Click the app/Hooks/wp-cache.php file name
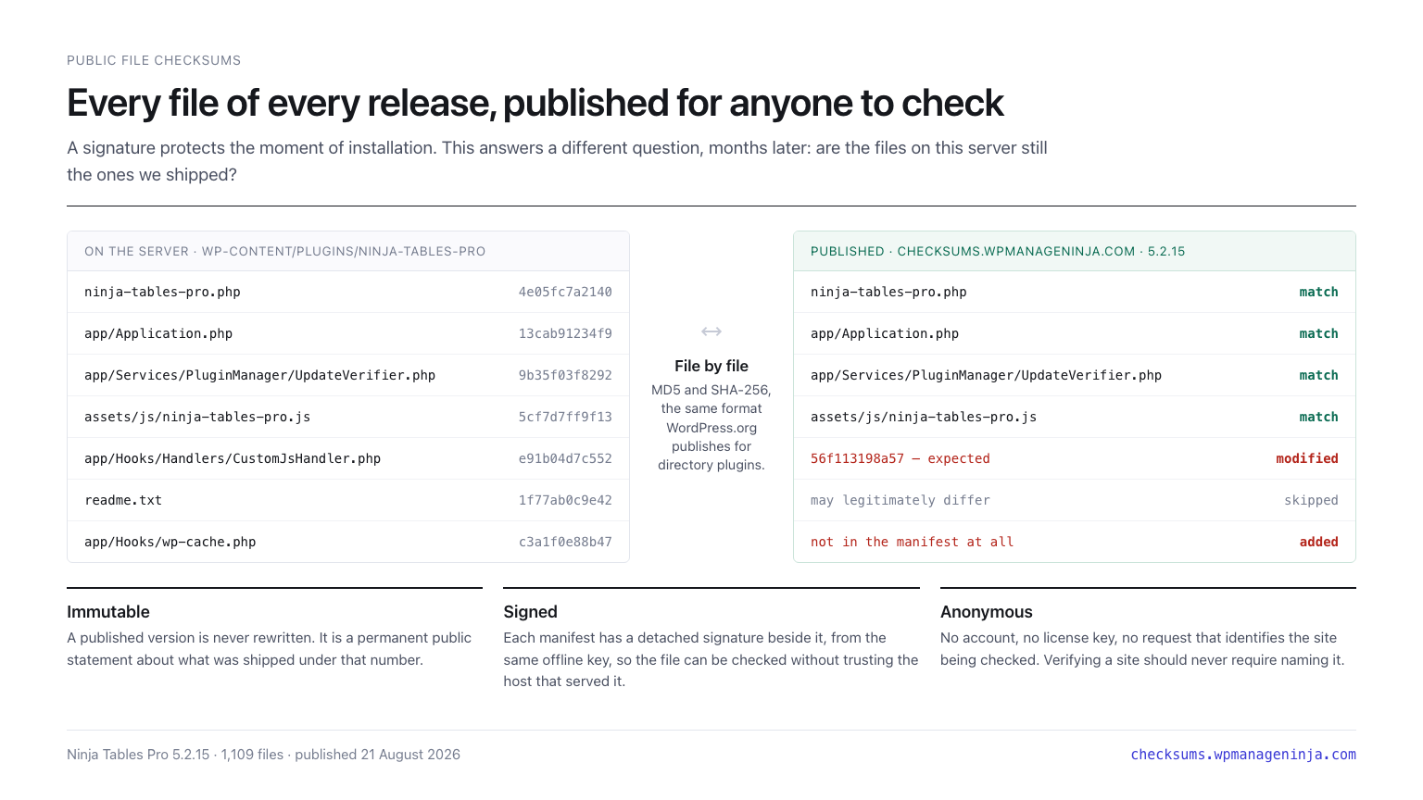 pos(170,542)
